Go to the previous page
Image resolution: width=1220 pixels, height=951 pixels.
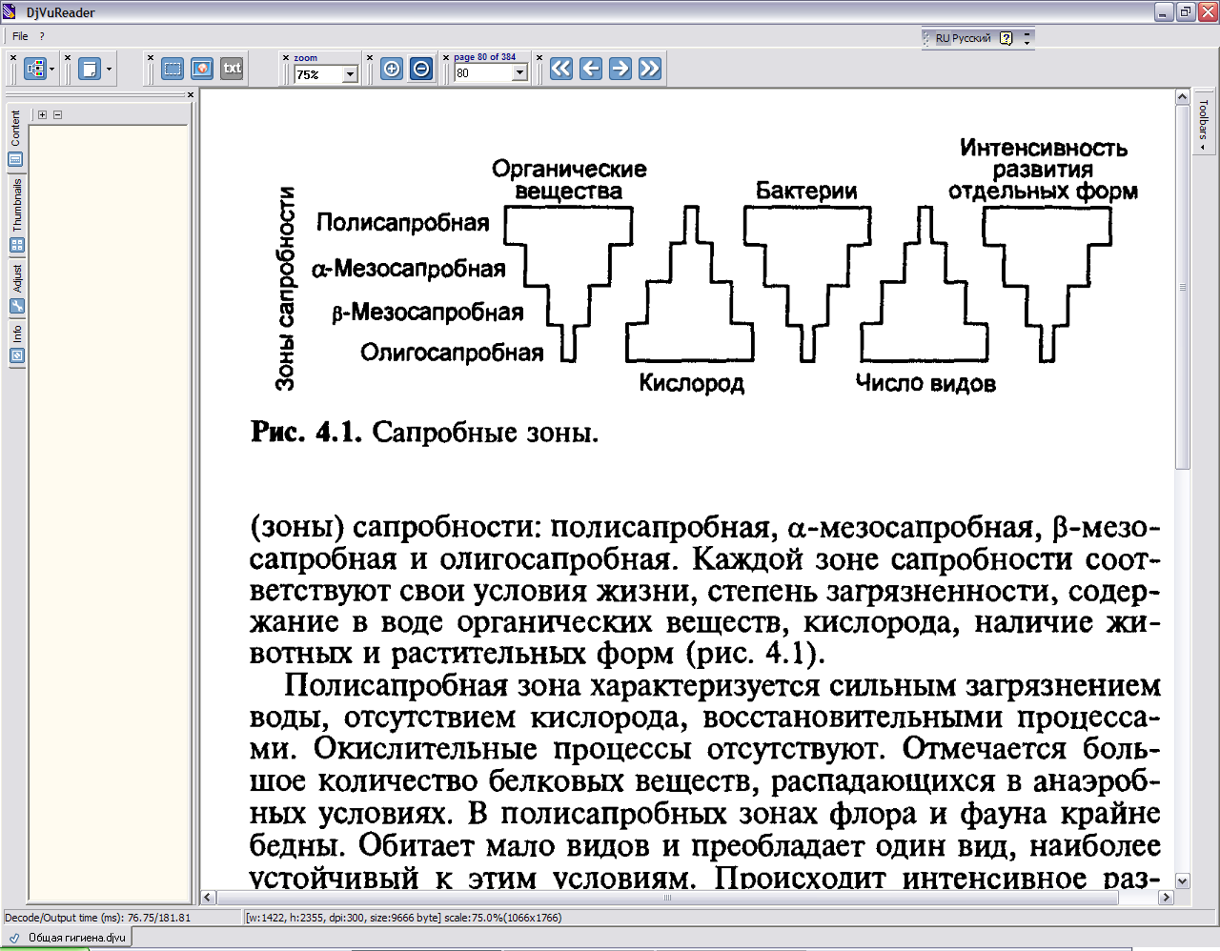(x=591, y=69)
